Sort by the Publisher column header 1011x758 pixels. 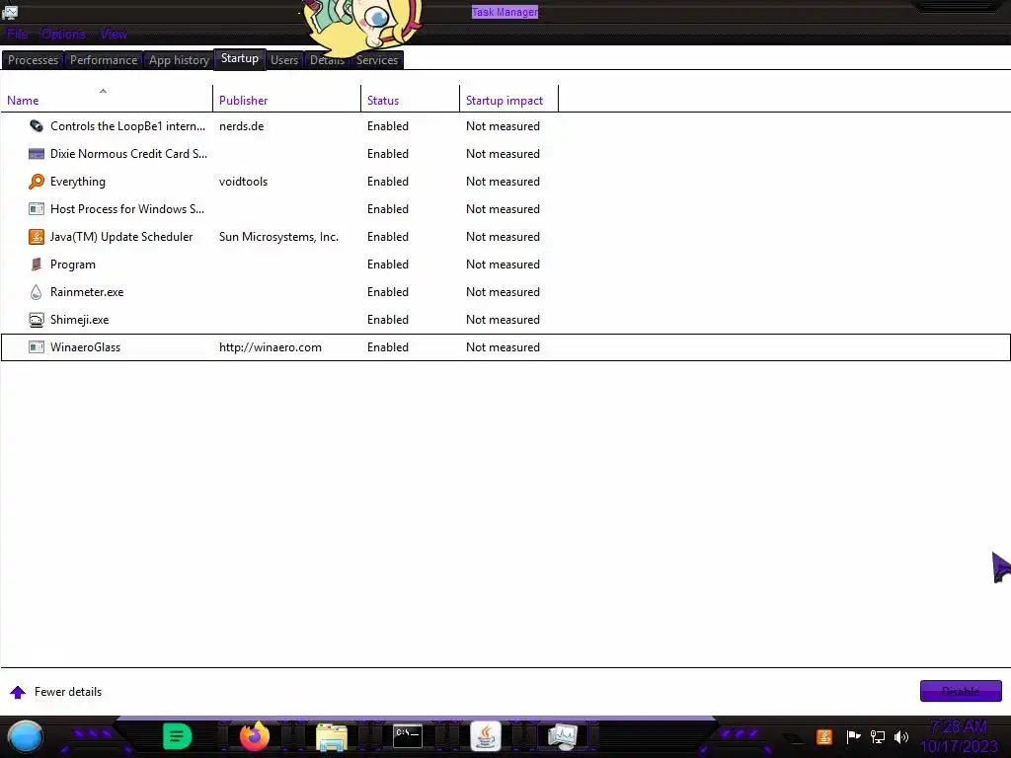(286, 100)
